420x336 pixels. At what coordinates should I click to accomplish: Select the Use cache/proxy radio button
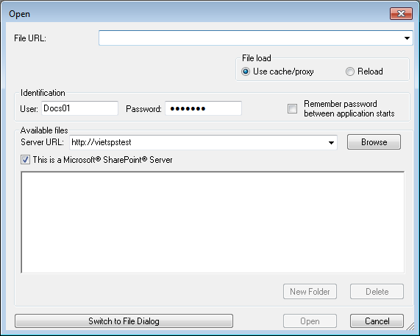point(246,71)
